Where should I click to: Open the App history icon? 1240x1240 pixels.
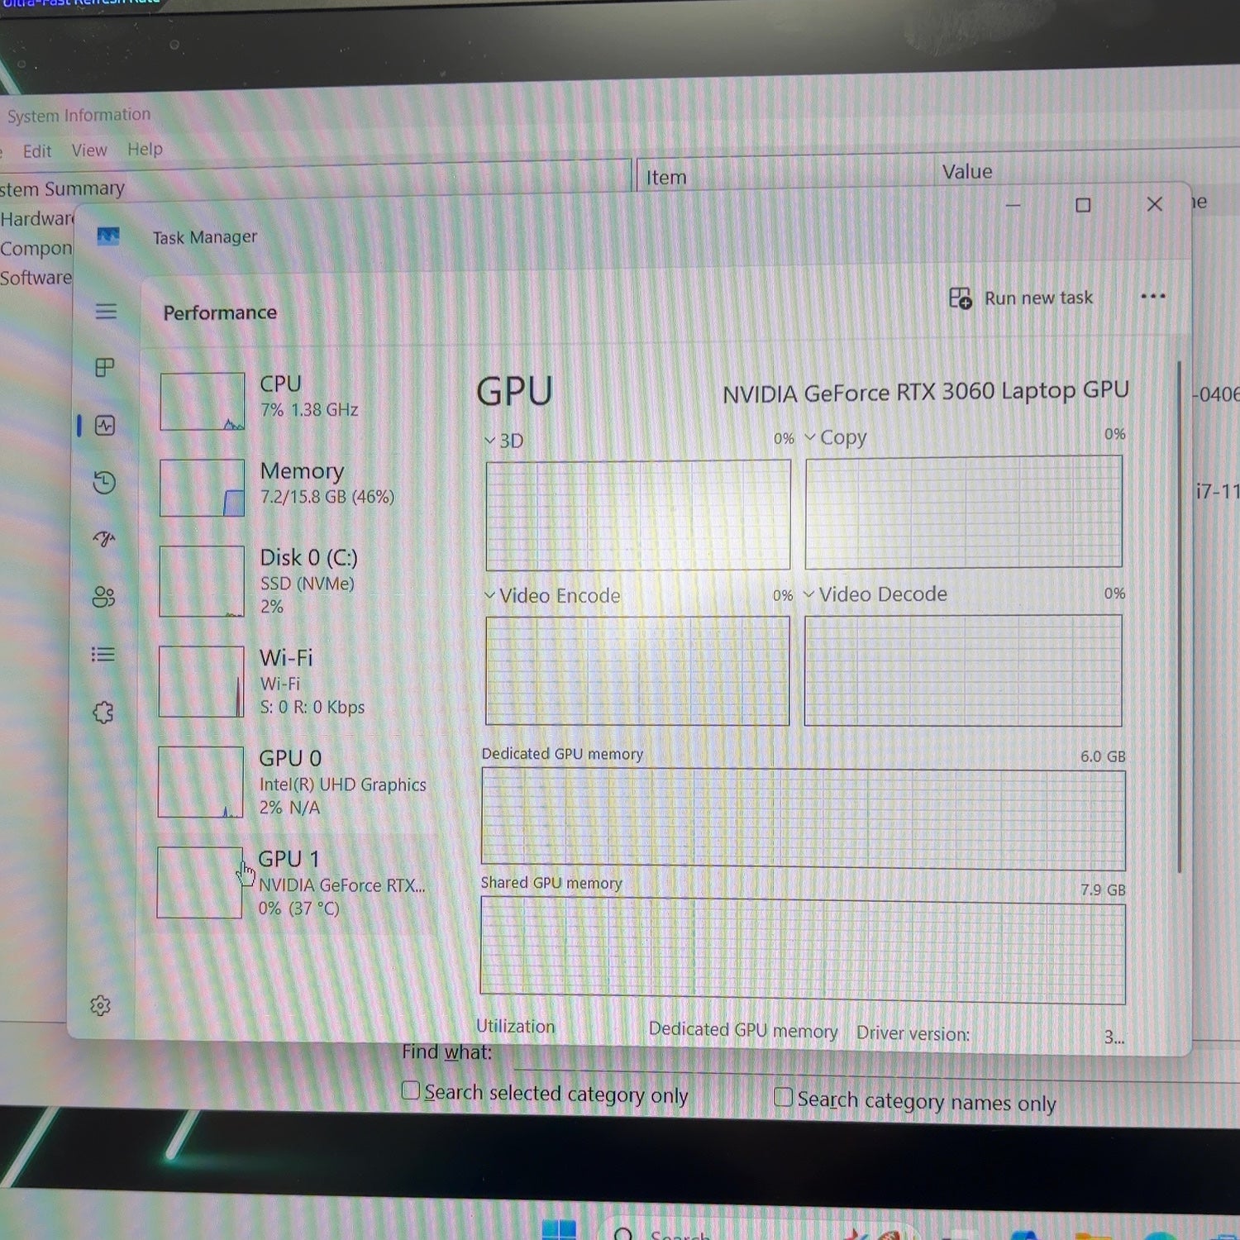(x=104, y=483)
